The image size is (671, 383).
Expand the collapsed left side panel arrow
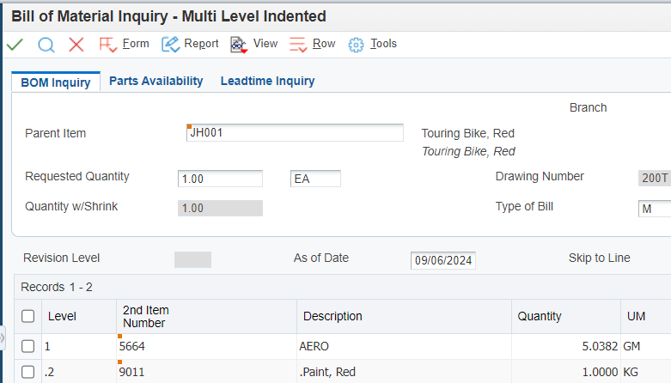[x=2, y=338]
